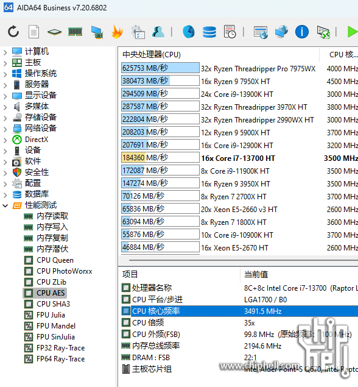This screenshot has width=358, height=387.
Task: Open the network computer monitor icon
Action: [97, 32]
